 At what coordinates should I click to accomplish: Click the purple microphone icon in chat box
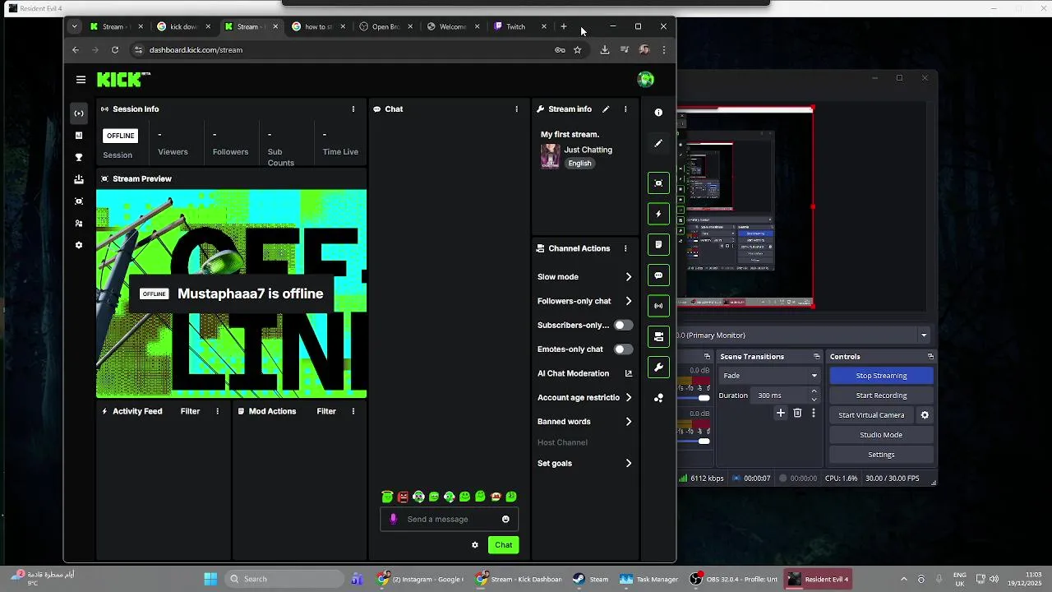(394, 519)
